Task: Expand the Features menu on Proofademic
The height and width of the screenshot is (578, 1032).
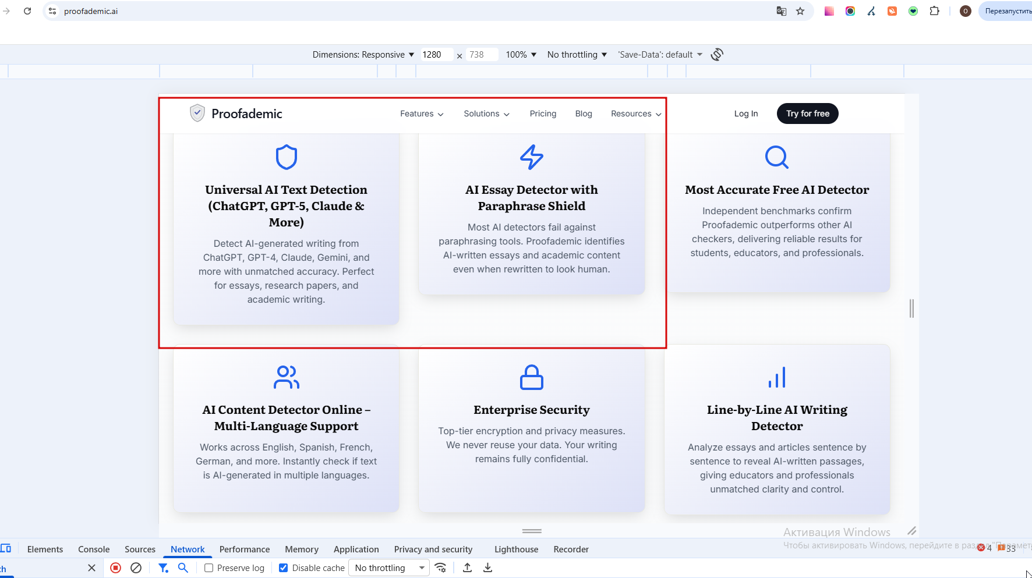Action: pos(422,114)
